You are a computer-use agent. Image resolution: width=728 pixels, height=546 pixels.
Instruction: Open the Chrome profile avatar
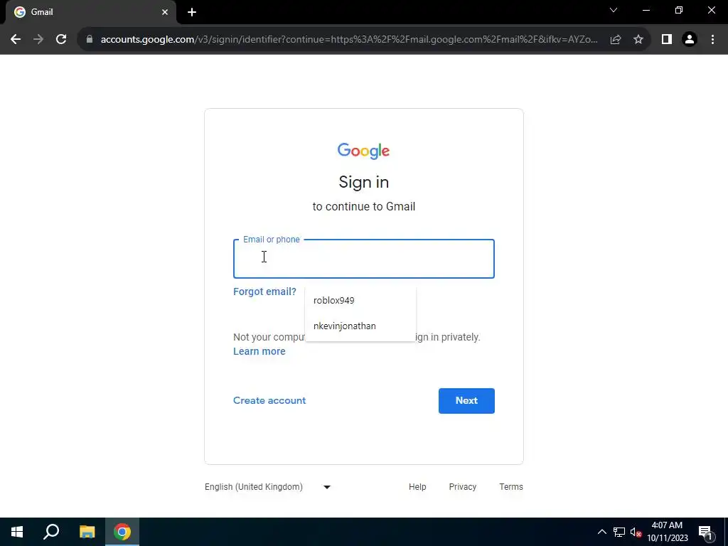pos(690,40)
